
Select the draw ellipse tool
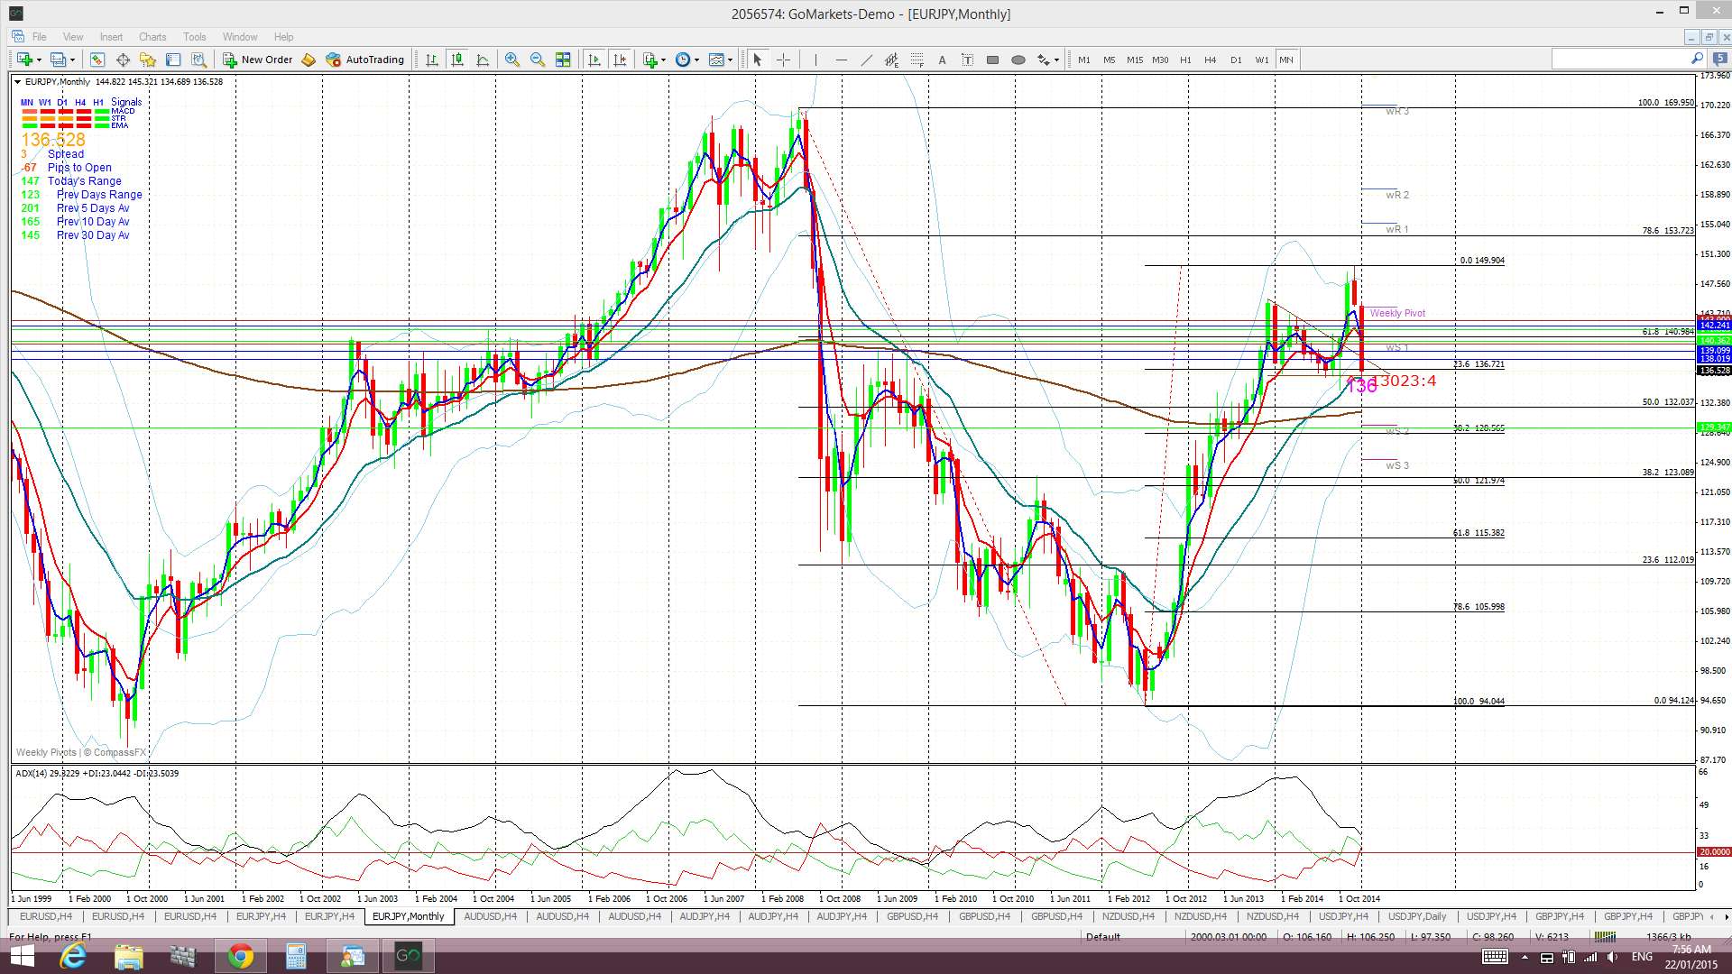pos(1018,60)
